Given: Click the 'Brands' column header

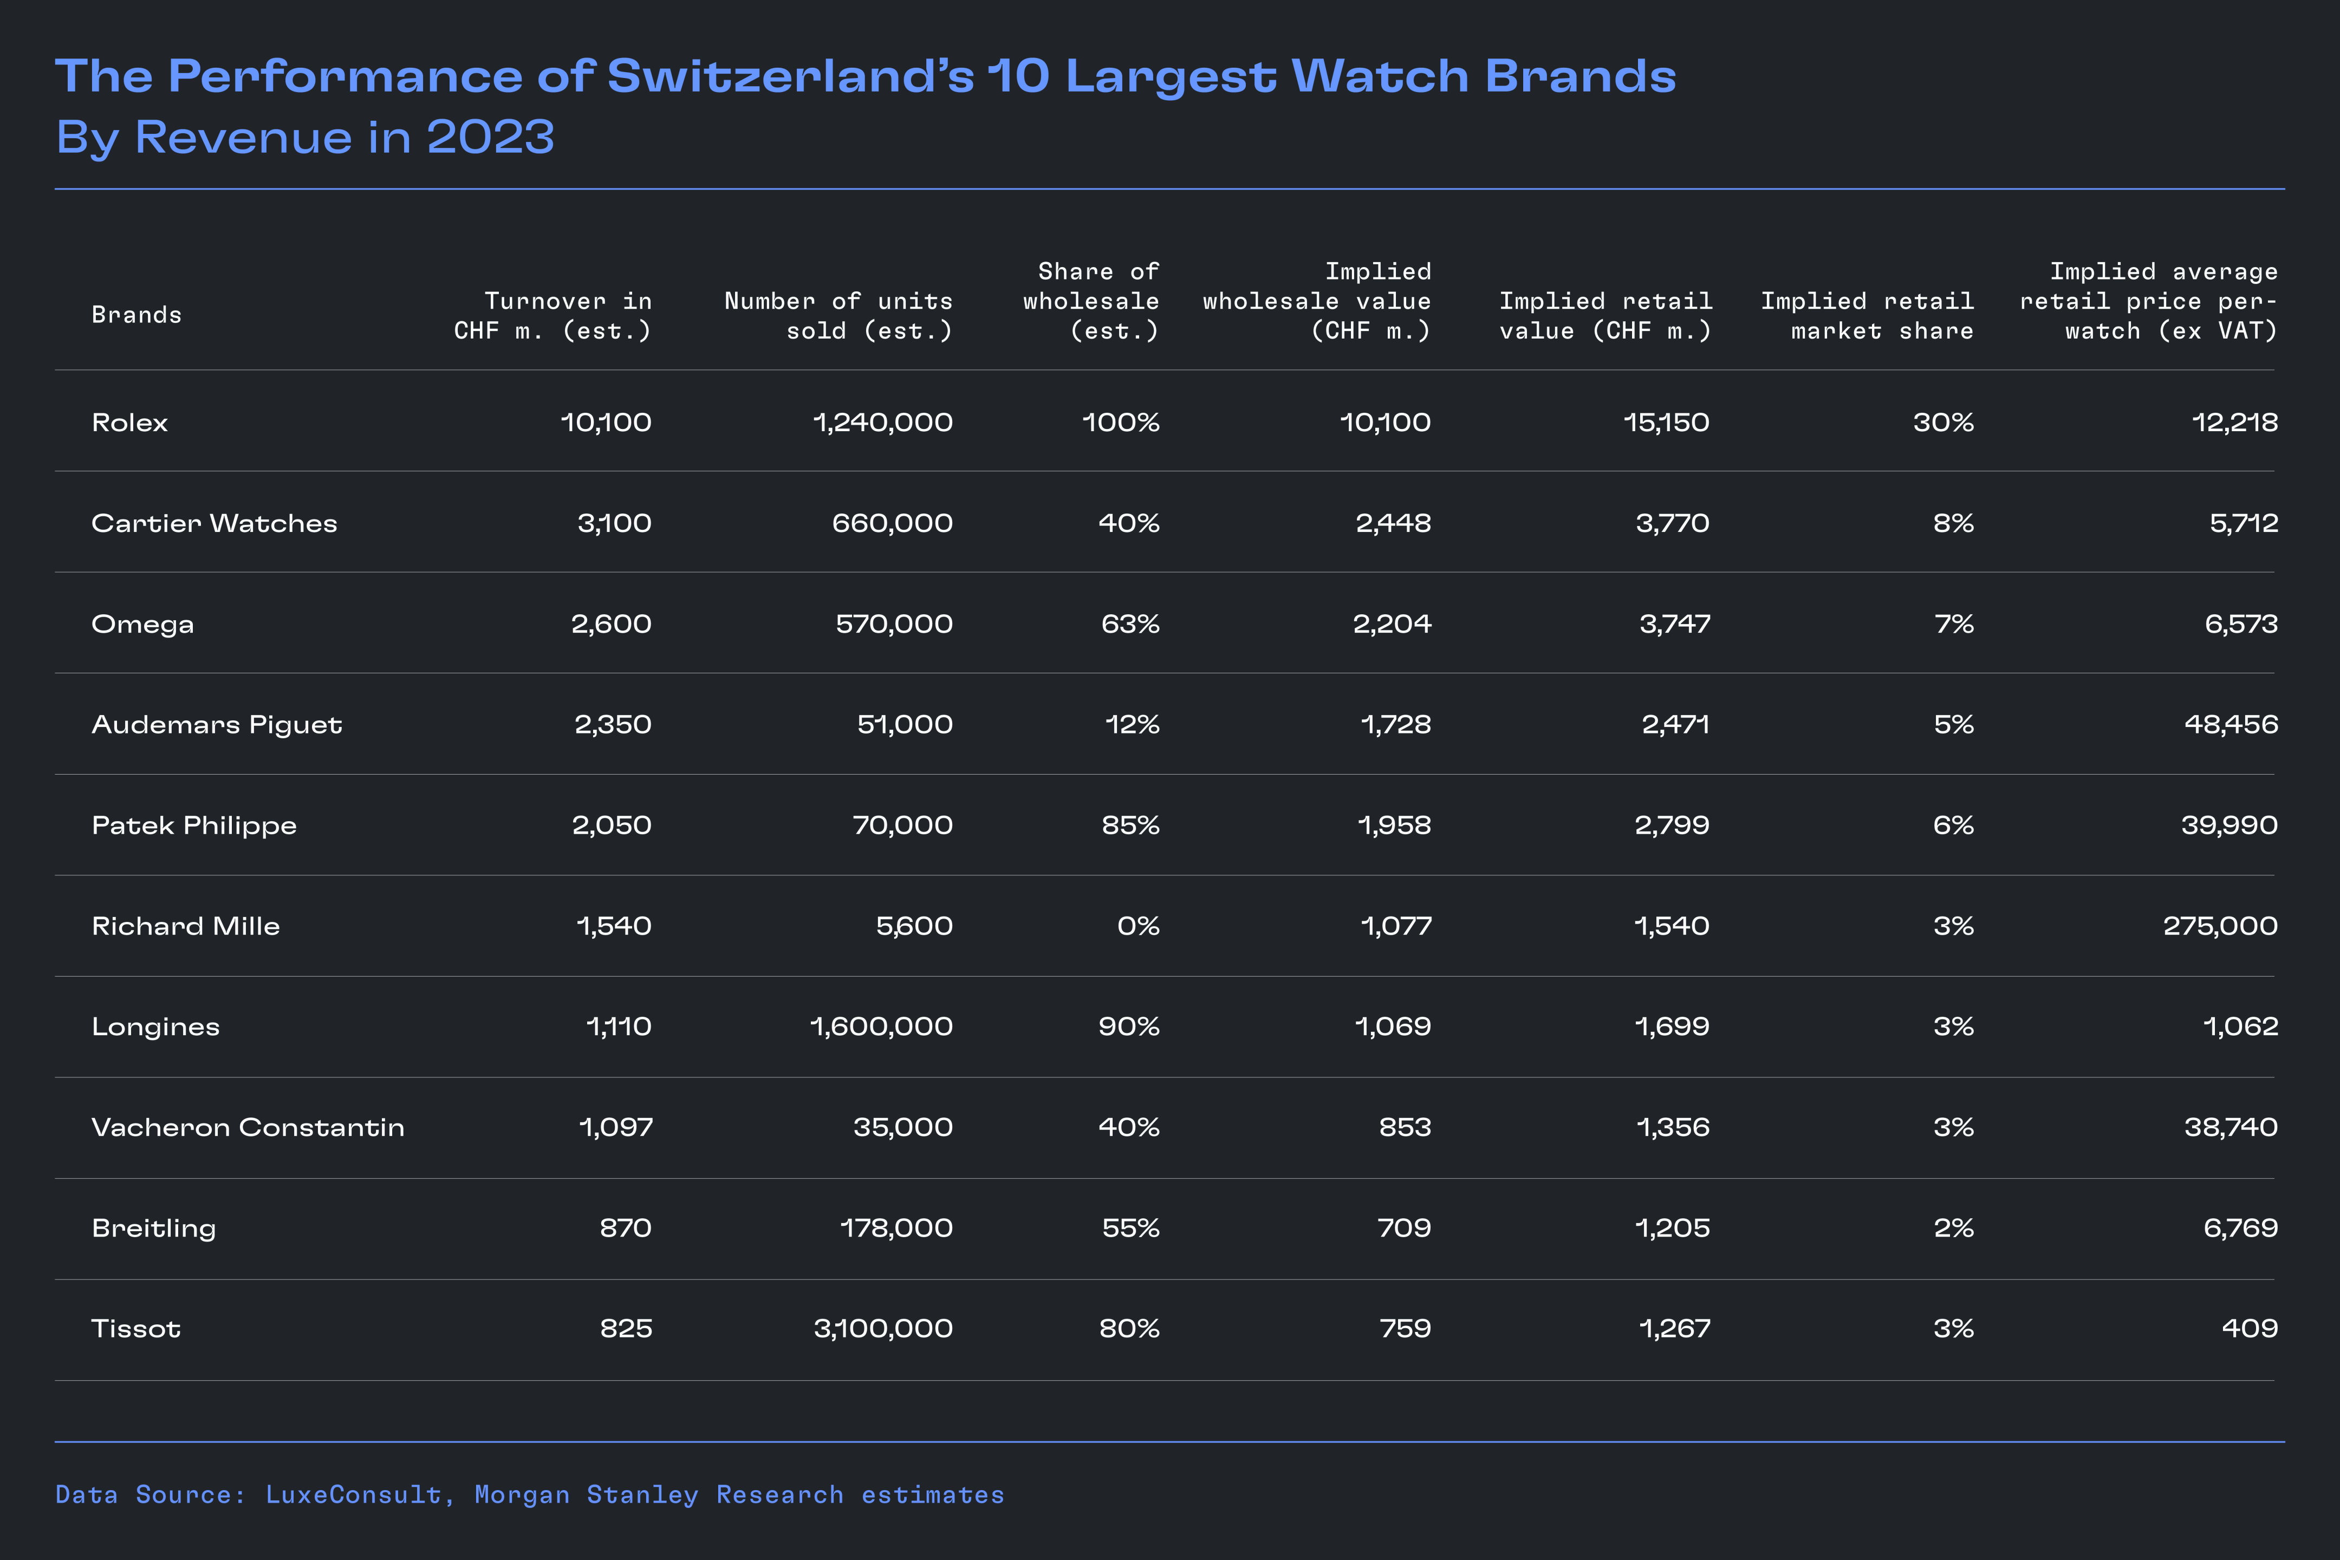Looking at the screenshot, I should [136, 315].
